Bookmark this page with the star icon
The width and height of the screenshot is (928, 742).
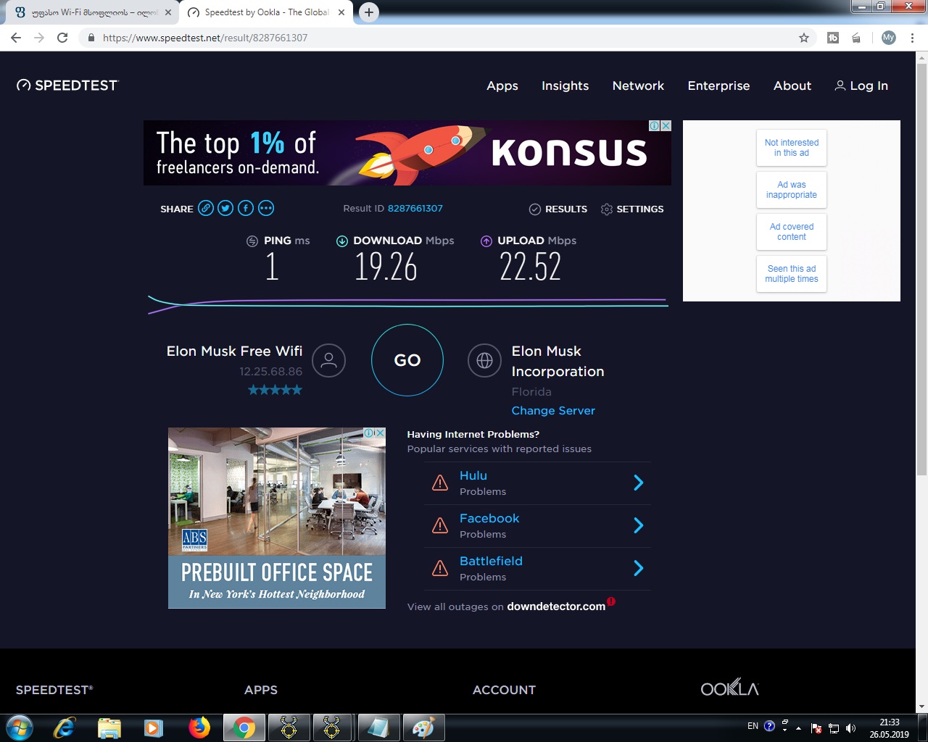tap(804, 38)
